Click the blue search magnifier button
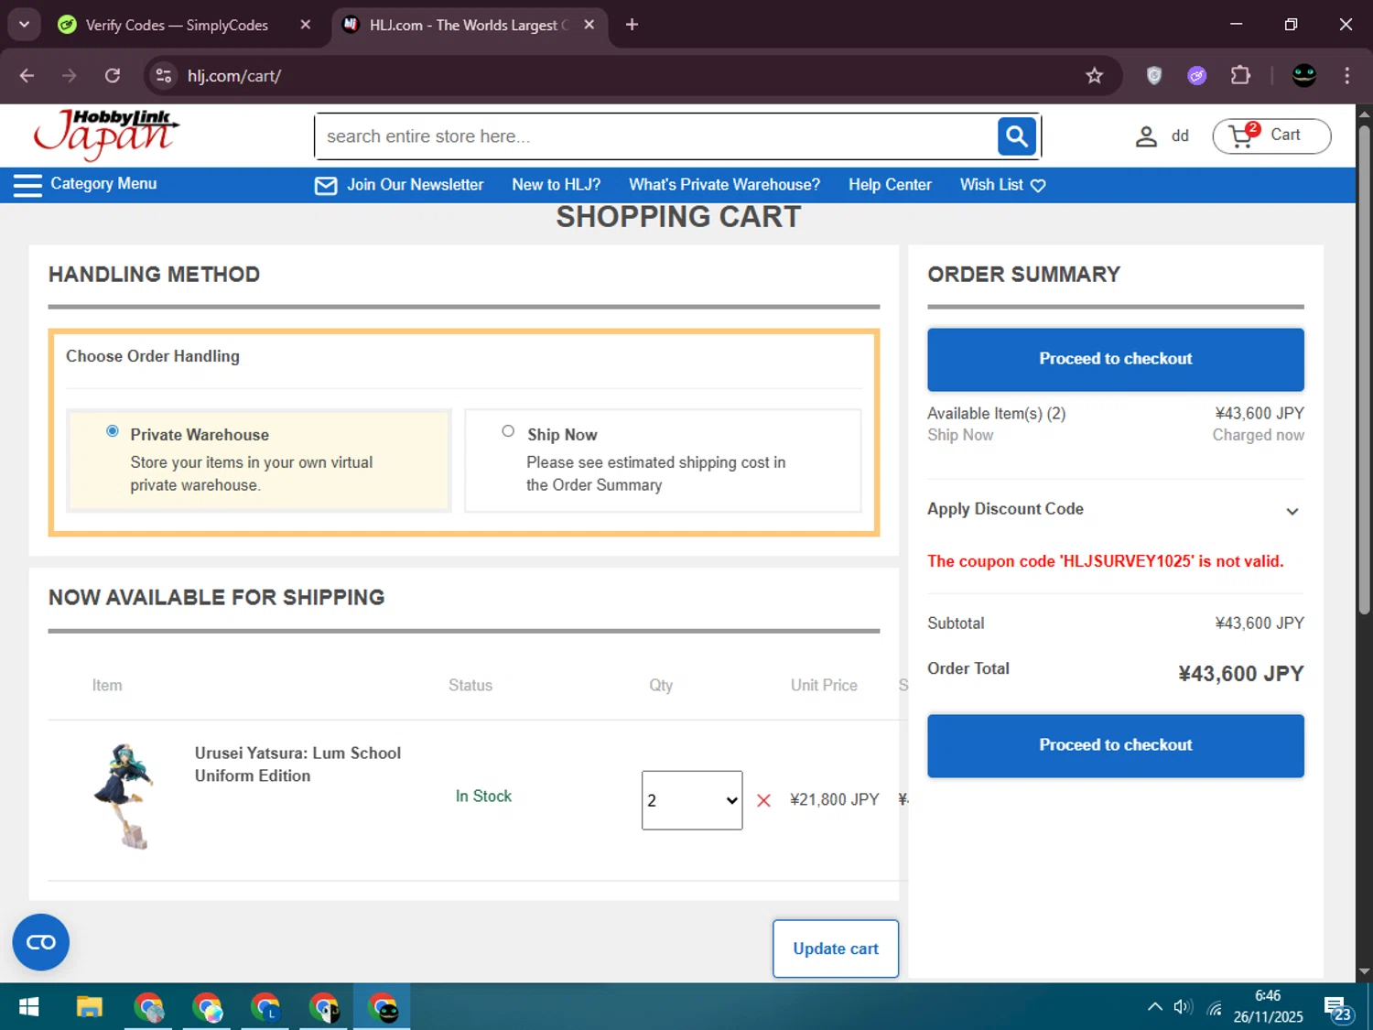 click(x=1017, y=136)
